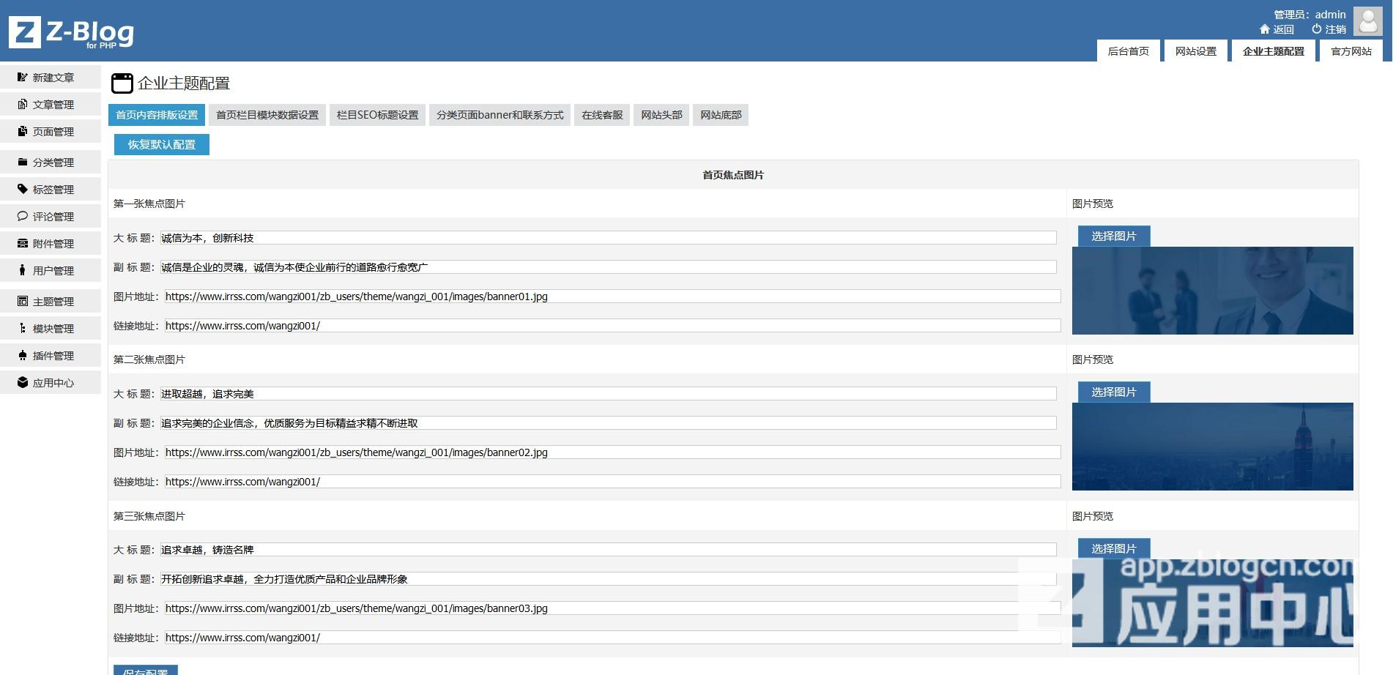The height and width of the screenshot is (675, 1393).
Task: Click the 新建文章 pencil icon
Action: pyautogui.click(x=23, y=77)
